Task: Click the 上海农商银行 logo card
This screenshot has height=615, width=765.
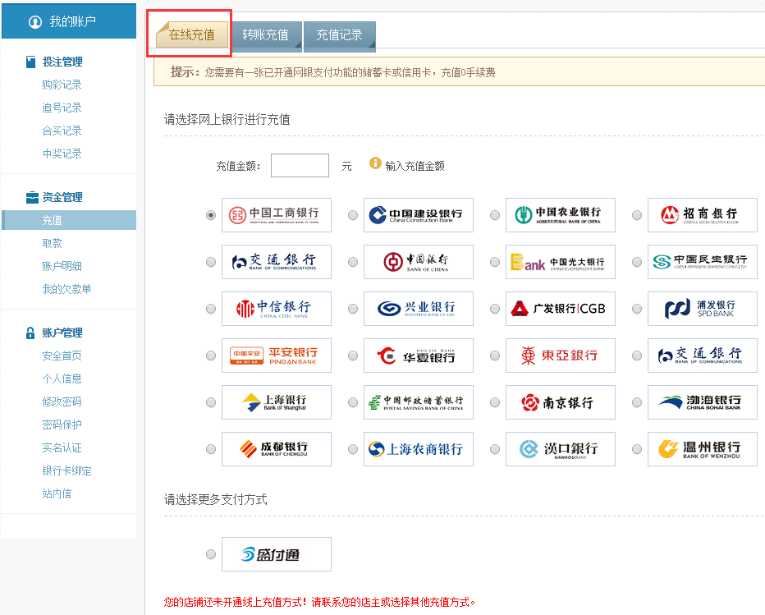Action: (418, 449)
